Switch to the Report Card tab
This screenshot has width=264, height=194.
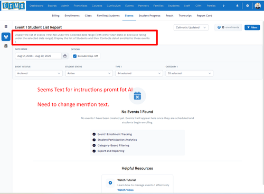click(x=204, y=16)
